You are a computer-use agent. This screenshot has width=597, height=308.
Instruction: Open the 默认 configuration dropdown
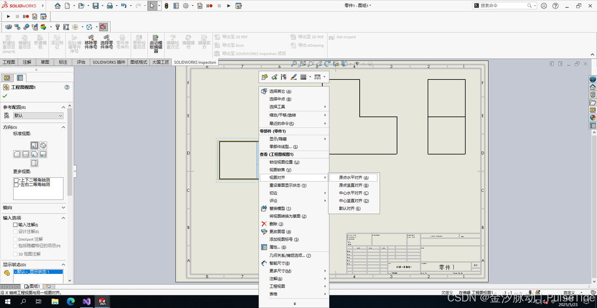click(38, 116)
